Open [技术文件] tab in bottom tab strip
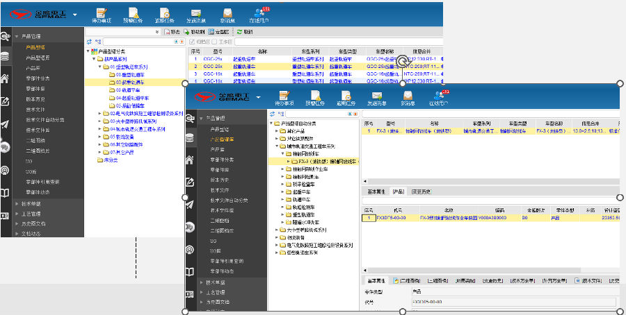The image size is (626, 315). point(588,281)
